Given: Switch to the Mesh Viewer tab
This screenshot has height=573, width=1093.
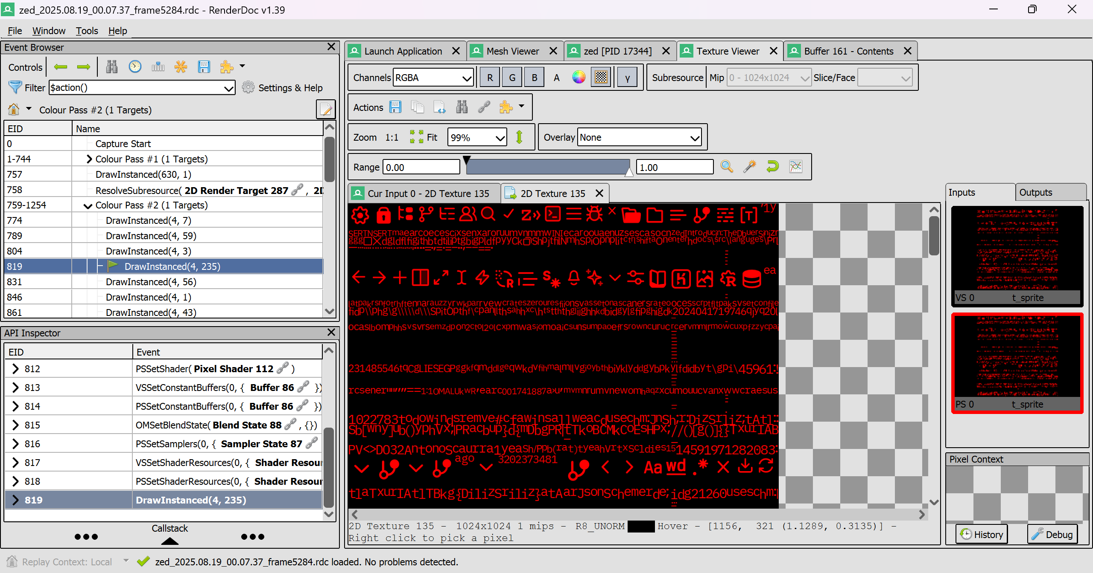Looking at the screenshot, I should 512,51.
